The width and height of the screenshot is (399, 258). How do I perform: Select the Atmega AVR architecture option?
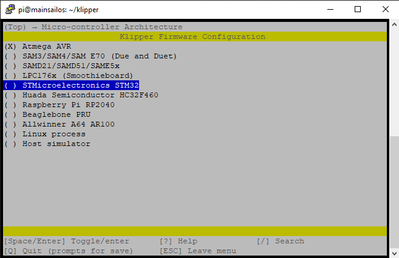point(38,46)
